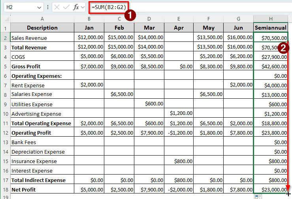Select the Insurance Expense label cell

[x=42, y=160]
